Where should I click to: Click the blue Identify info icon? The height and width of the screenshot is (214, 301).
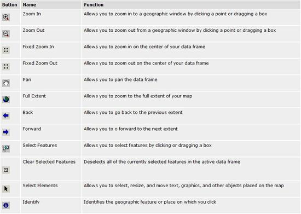[6, 205]
